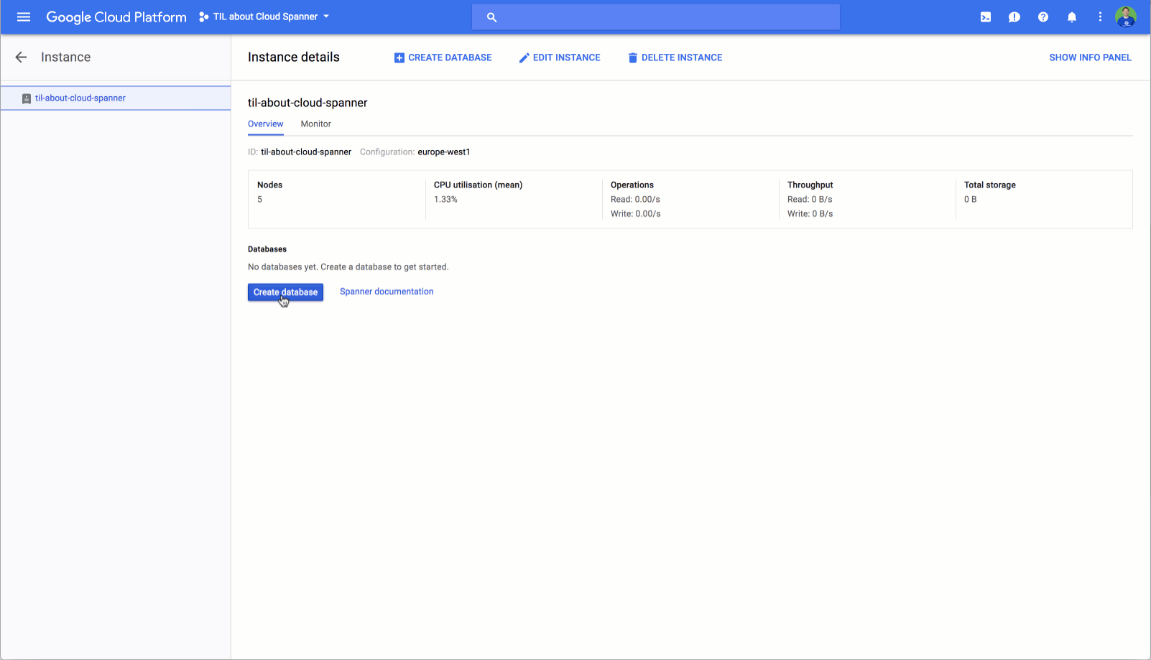Open your Google account avatar menu
This screenshot has height=660, width=1151.
pos(1126,17)
